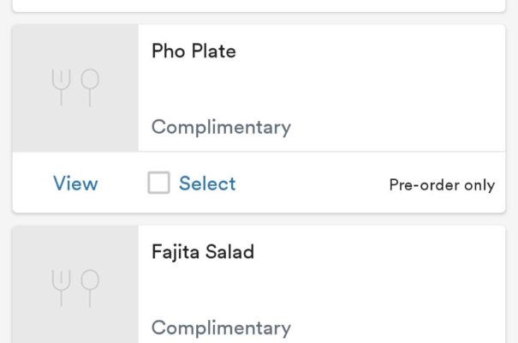Tap the partially visible card above Pho Plate
The image size is (518, 343).
[x=259, y=4]
